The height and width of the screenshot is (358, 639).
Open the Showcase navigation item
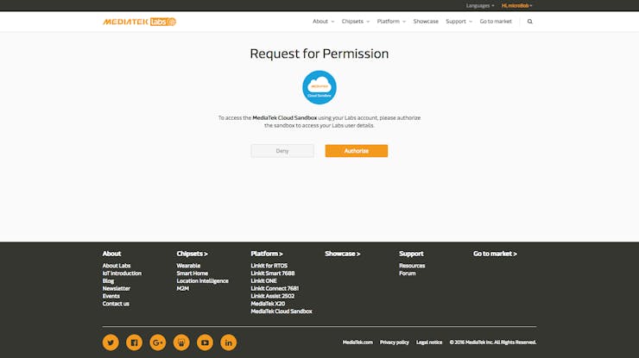click(426, 22)
